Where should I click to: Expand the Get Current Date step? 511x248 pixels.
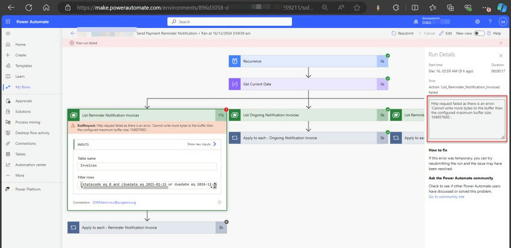[x=308, y=84]
